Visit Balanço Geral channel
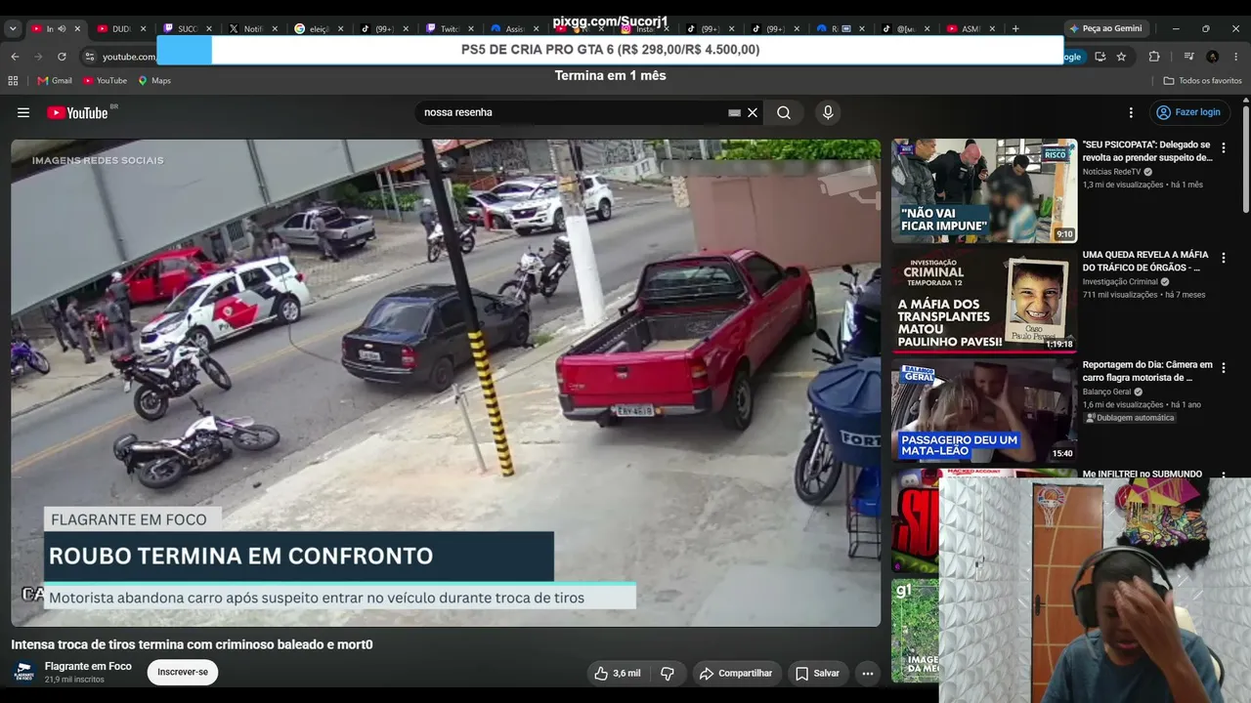 (x=1108, y=392)
